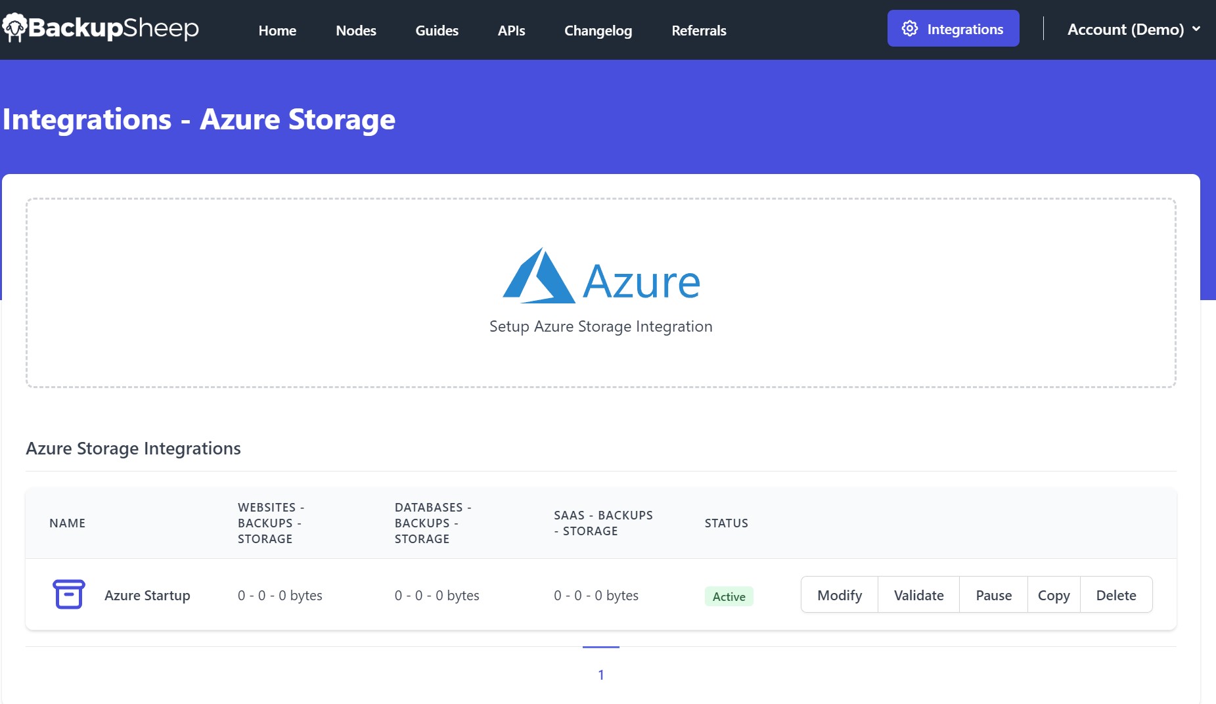Screen dimensions: 1216x704
Task: Delete the Azure Startup integration
Action: point(1116,595)
